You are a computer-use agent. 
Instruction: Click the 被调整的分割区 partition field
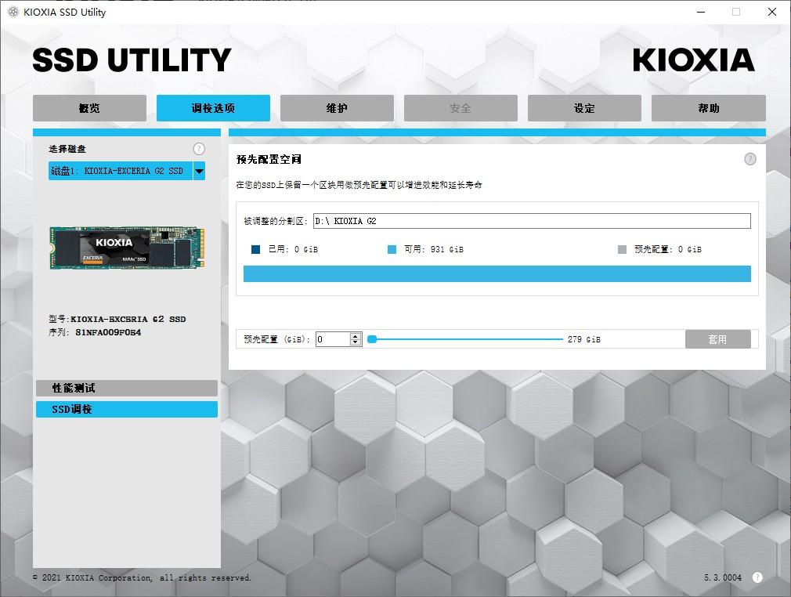coord(532,221)
